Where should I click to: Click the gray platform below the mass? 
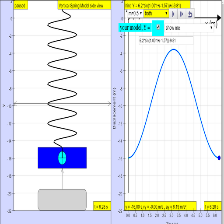click(62, 199)
